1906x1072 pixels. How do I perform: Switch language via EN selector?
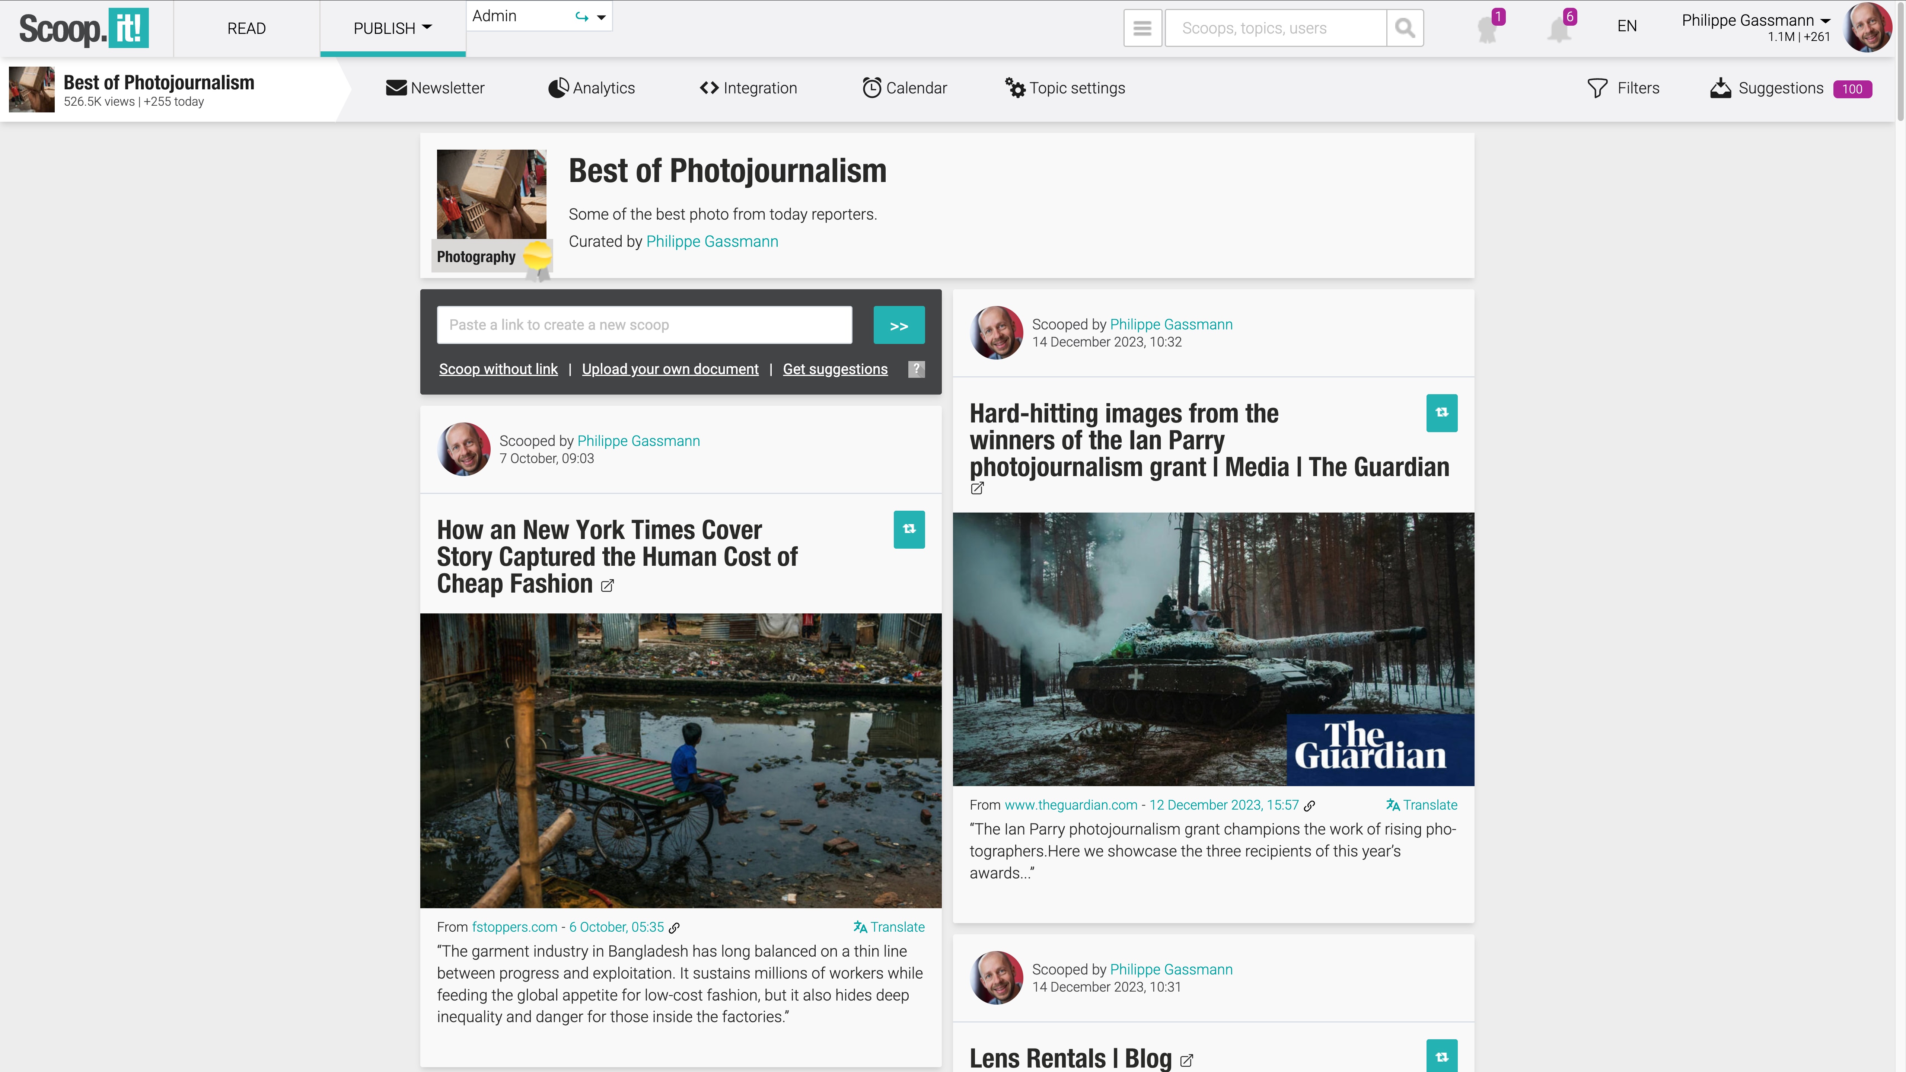[x=1626, y=27]
